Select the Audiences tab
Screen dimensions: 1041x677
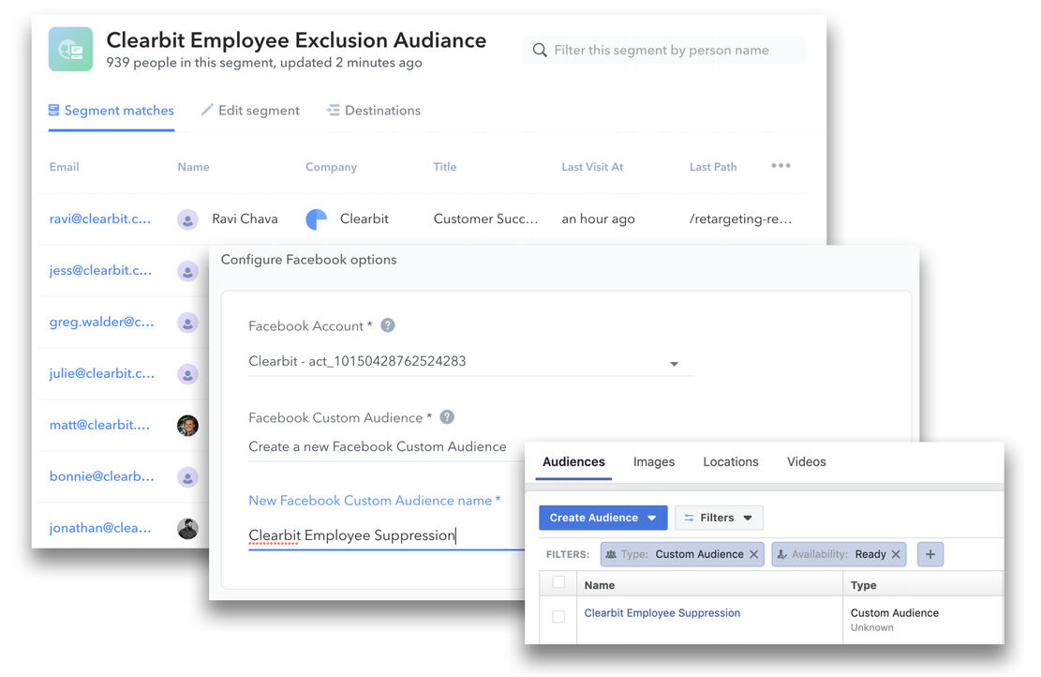pyautogui.click(x=573, y=461)
